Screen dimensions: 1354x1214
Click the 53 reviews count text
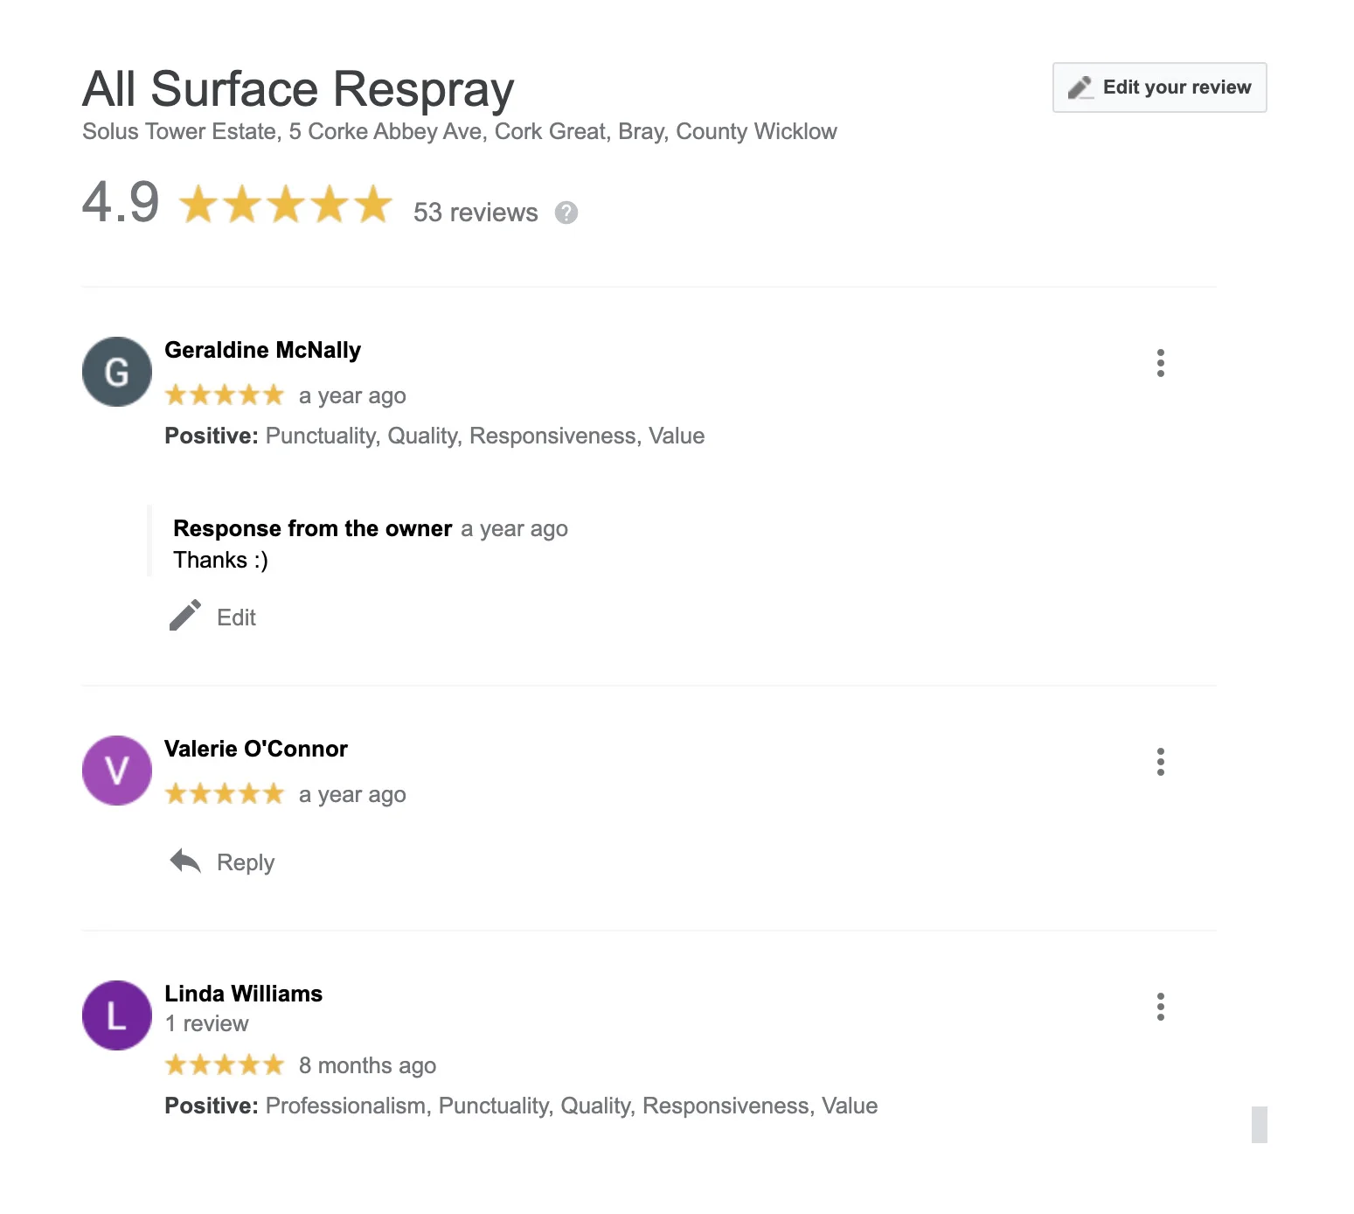476,213
